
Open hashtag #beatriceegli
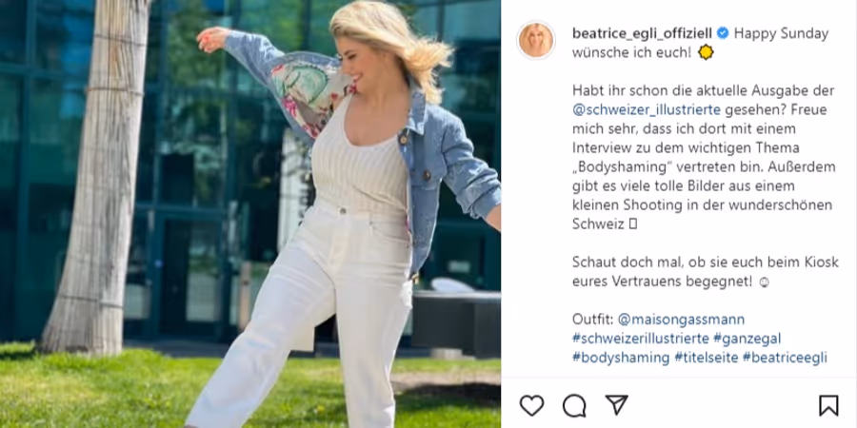pos(785,358)
